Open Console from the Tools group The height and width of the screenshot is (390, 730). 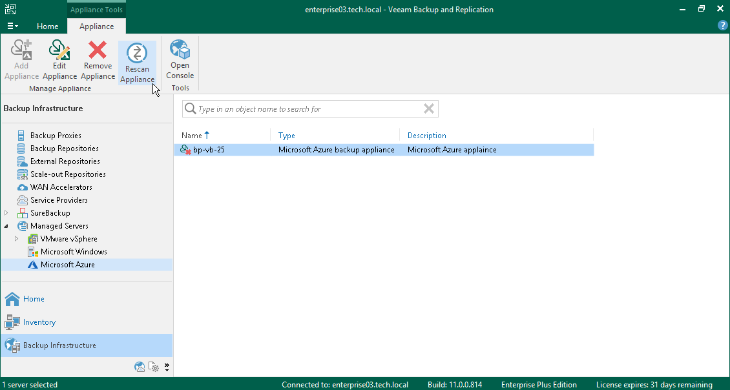(180, 59)
